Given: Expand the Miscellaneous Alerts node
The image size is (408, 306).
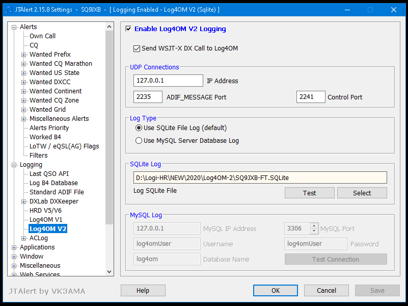Looking at the screenshot, I should tap(23, 119).
